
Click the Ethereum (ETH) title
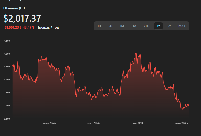pyautogui.click(x=15, y=8)
